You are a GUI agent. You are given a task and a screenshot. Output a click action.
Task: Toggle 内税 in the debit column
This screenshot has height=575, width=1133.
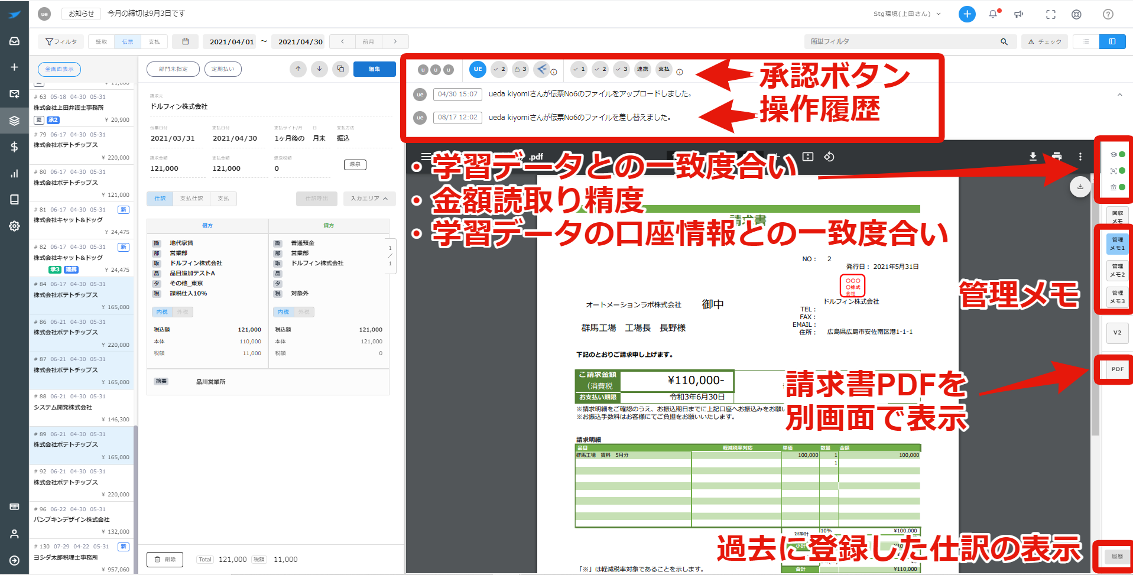163,312
